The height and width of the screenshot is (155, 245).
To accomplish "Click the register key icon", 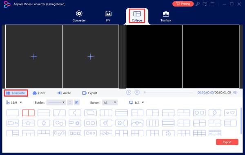I will coord(198,4).
